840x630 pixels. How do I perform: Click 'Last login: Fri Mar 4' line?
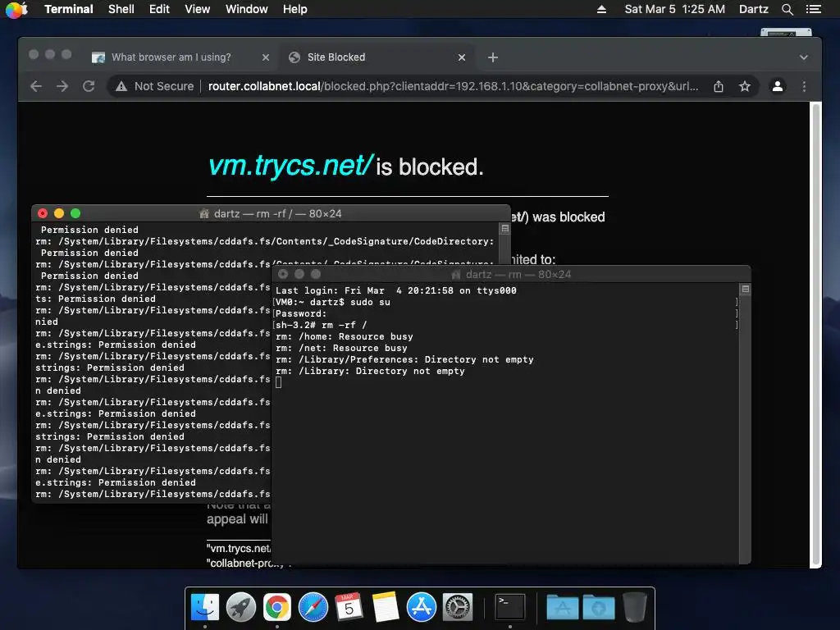(x=396, y=290)
